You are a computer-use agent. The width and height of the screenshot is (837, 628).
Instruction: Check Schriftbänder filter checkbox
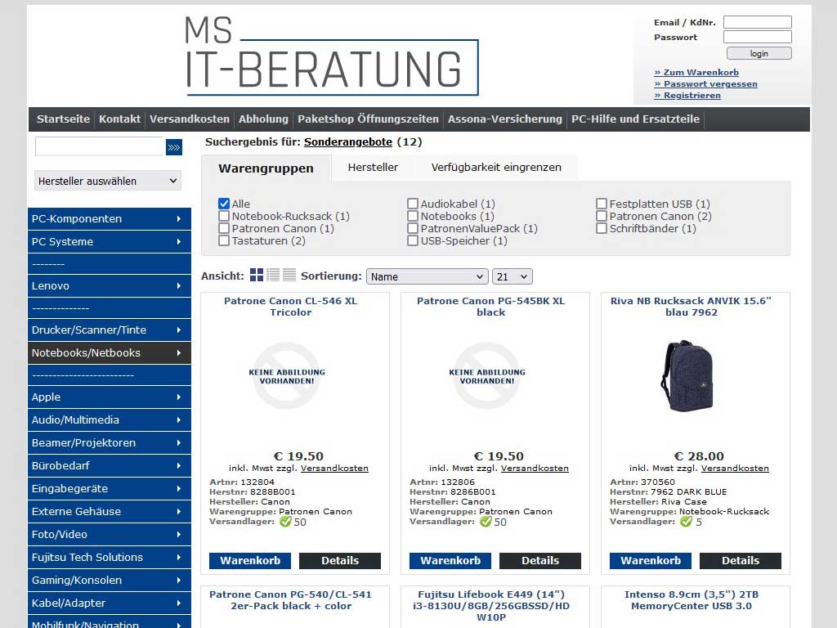(602, 228)
